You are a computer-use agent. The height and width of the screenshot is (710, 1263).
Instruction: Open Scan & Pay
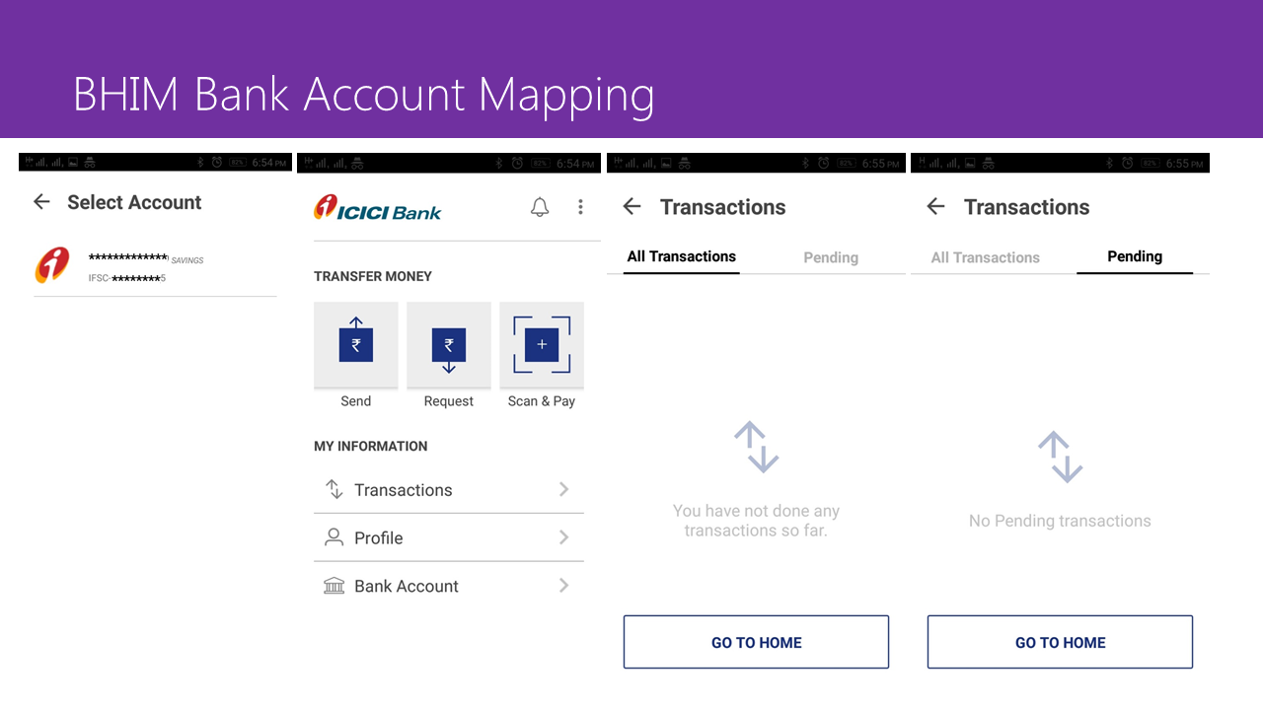541,345
